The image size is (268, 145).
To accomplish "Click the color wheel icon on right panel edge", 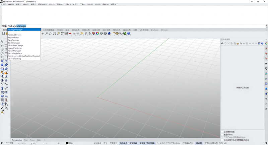I will tap(266, 43).
